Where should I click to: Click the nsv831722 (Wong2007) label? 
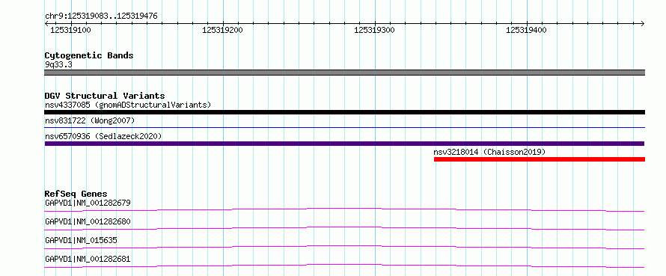coord(90,121)
